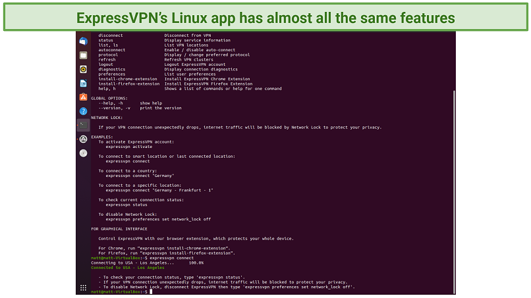531x298 pixels.
Task: Show Applications grid at the dock bottom
Action: (x=83, y=288)
